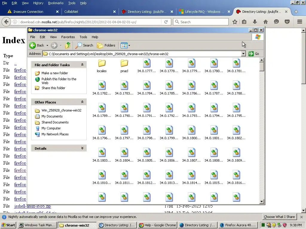
Task: Click Share this folder
Action: (x=53, y=88)
